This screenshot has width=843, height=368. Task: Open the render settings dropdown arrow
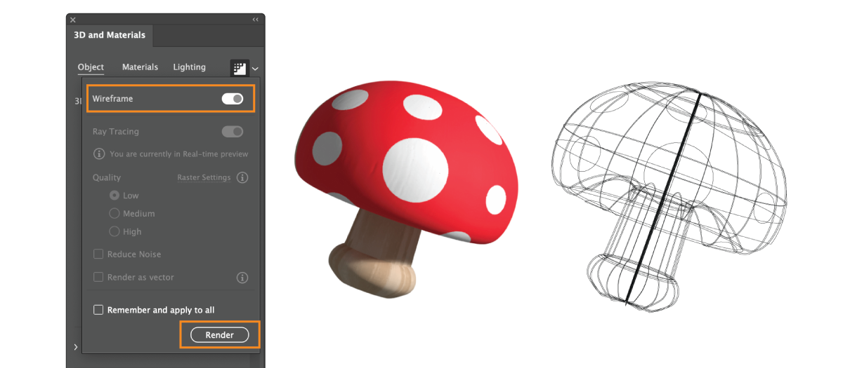pos(255,69)
